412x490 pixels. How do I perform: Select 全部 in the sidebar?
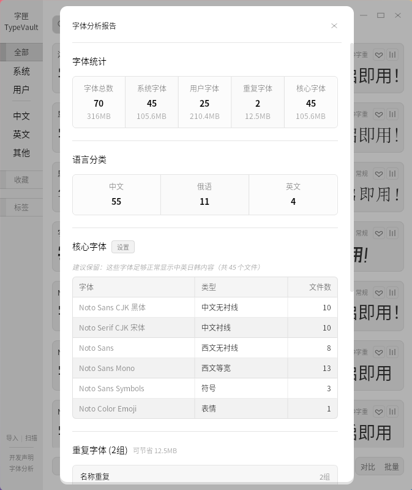click(x=21, y=52)
